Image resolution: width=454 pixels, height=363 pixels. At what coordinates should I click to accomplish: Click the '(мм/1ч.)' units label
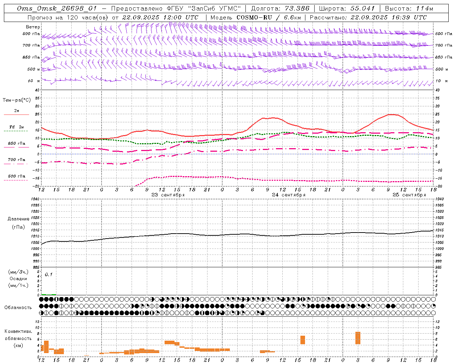18,285
